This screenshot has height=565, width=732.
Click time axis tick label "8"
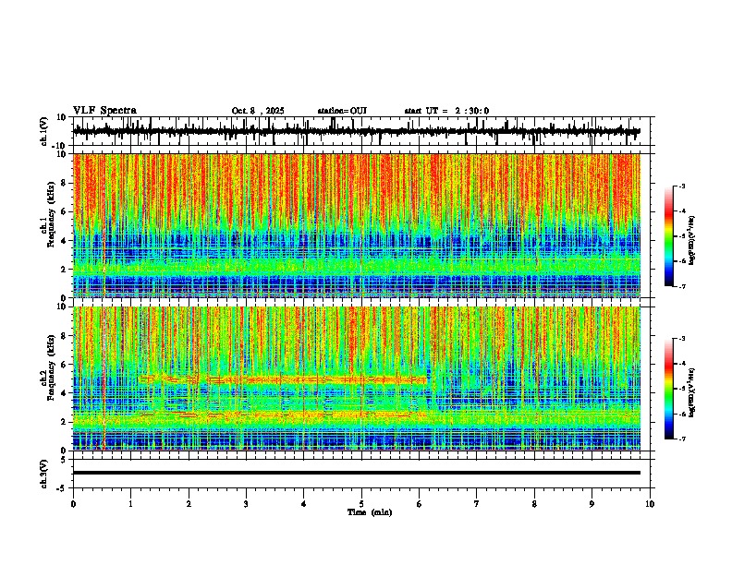click(534, 504)
